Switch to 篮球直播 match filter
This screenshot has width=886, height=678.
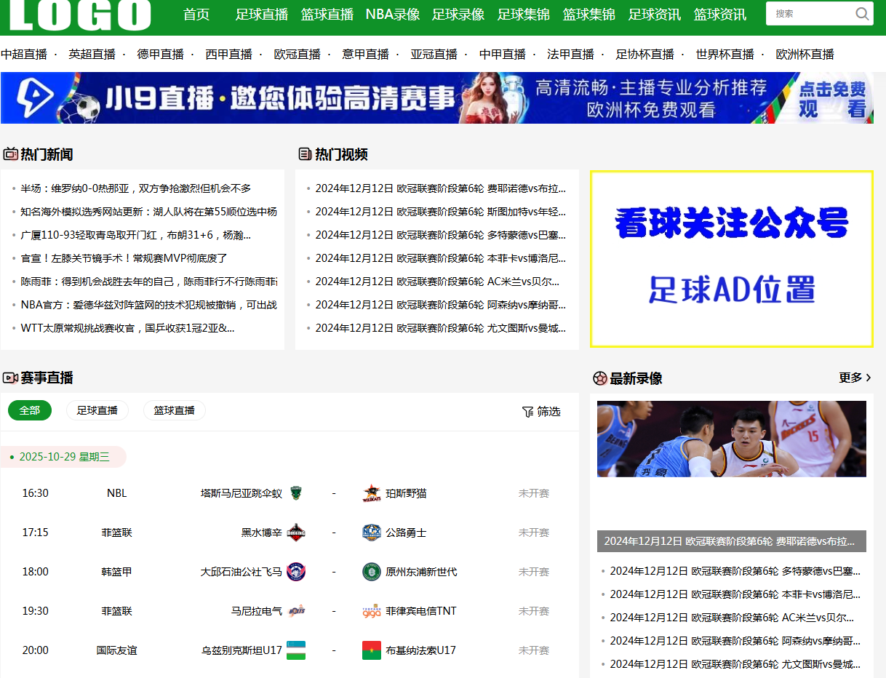[x=174, y=410]
